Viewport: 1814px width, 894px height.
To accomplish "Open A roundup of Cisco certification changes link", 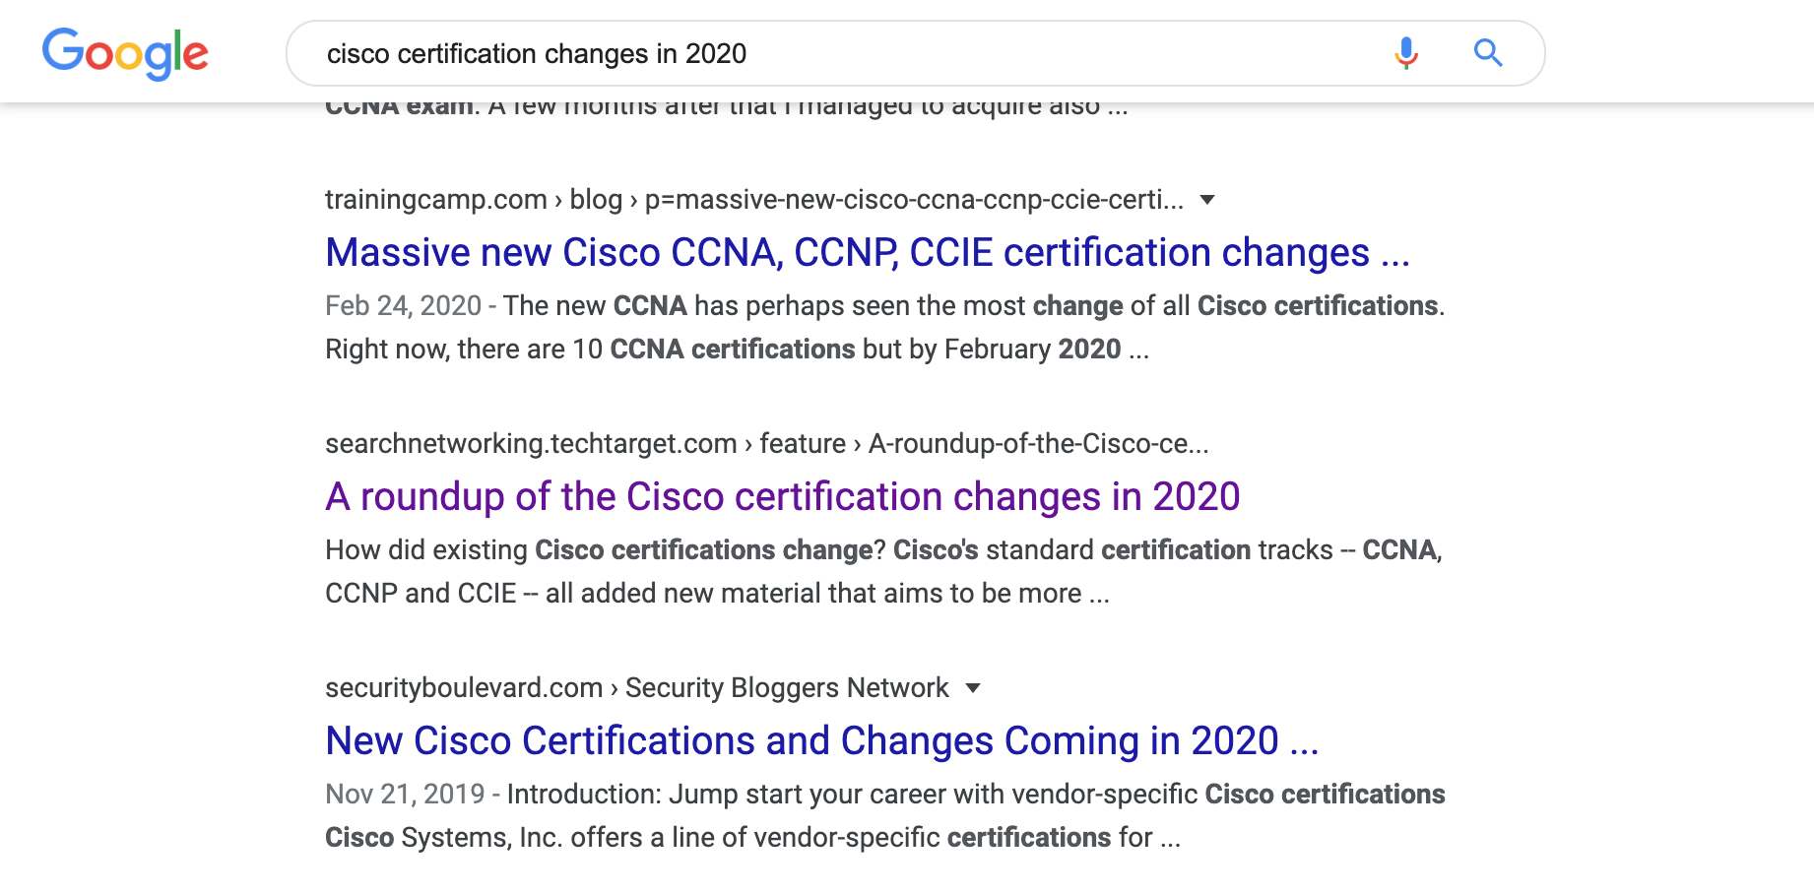I will pos(783,497).
